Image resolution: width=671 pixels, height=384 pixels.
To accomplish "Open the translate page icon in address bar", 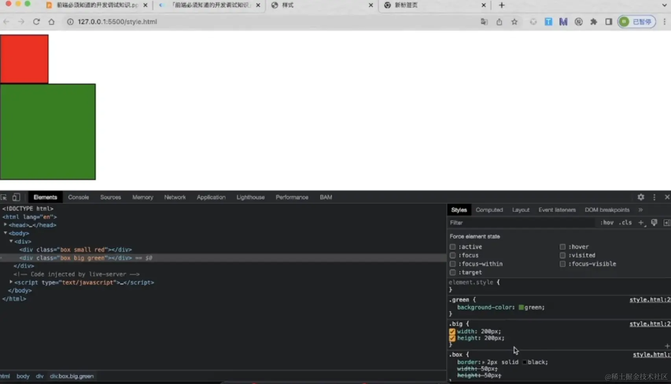I will click(484, 22).
